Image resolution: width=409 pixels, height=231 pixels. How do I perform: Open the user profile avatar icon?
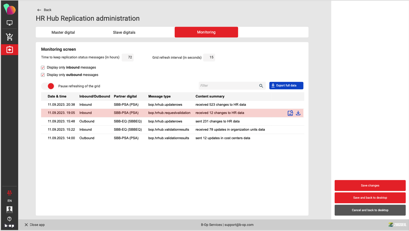click(9, 209)
